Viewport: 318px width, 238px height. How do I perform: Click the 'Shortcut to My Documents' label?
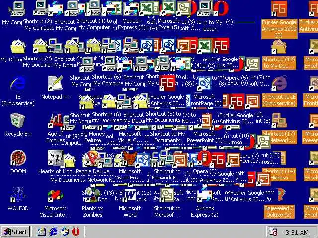tap(167, 137)
